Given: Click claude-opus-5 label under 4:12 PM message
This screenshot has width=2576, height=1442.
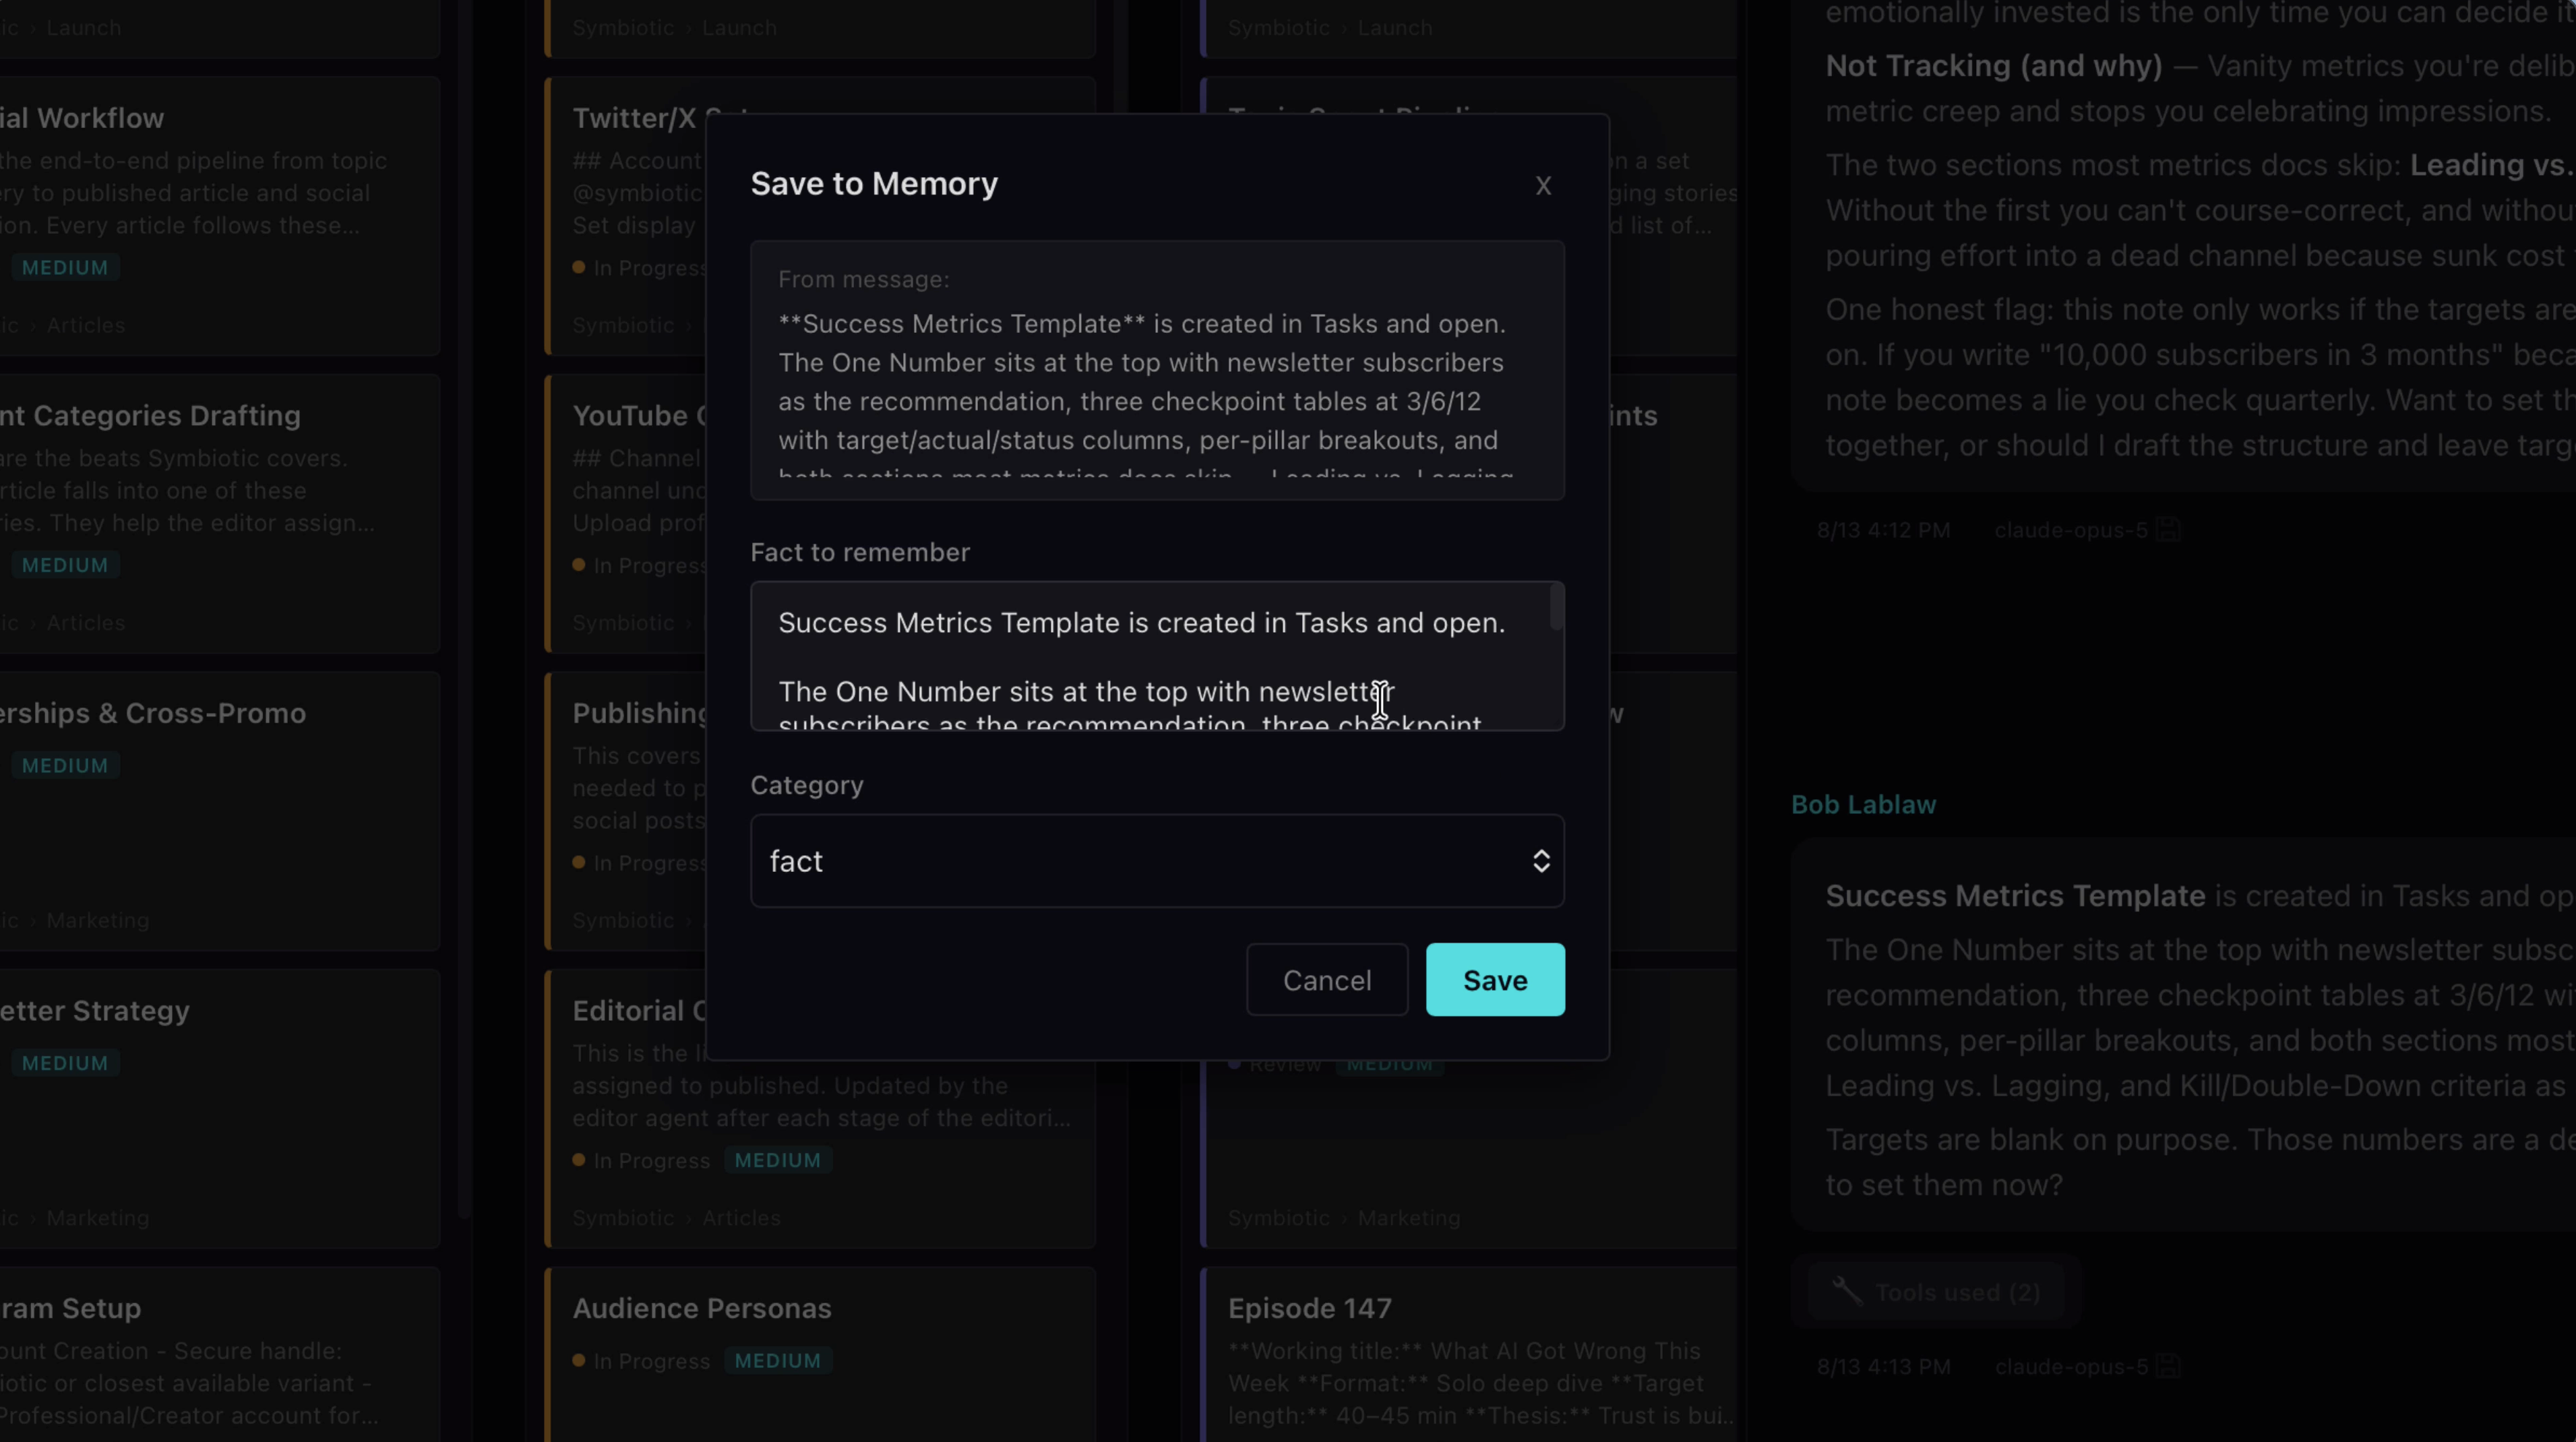Looking at the screenshot, I should pos(2071,530).
